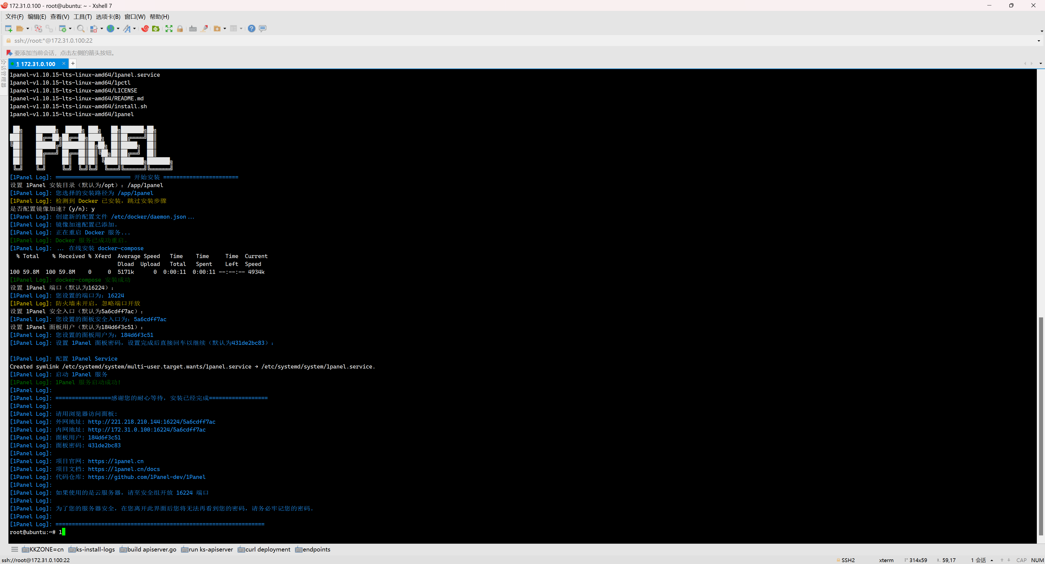1045x564 pixels.
Task: Expand the color scheme dropdown arrow
Action: tap(102, 28)
